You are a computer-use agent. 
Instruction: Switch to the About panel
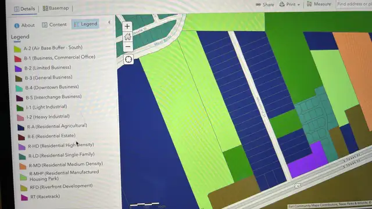[24, 25]
